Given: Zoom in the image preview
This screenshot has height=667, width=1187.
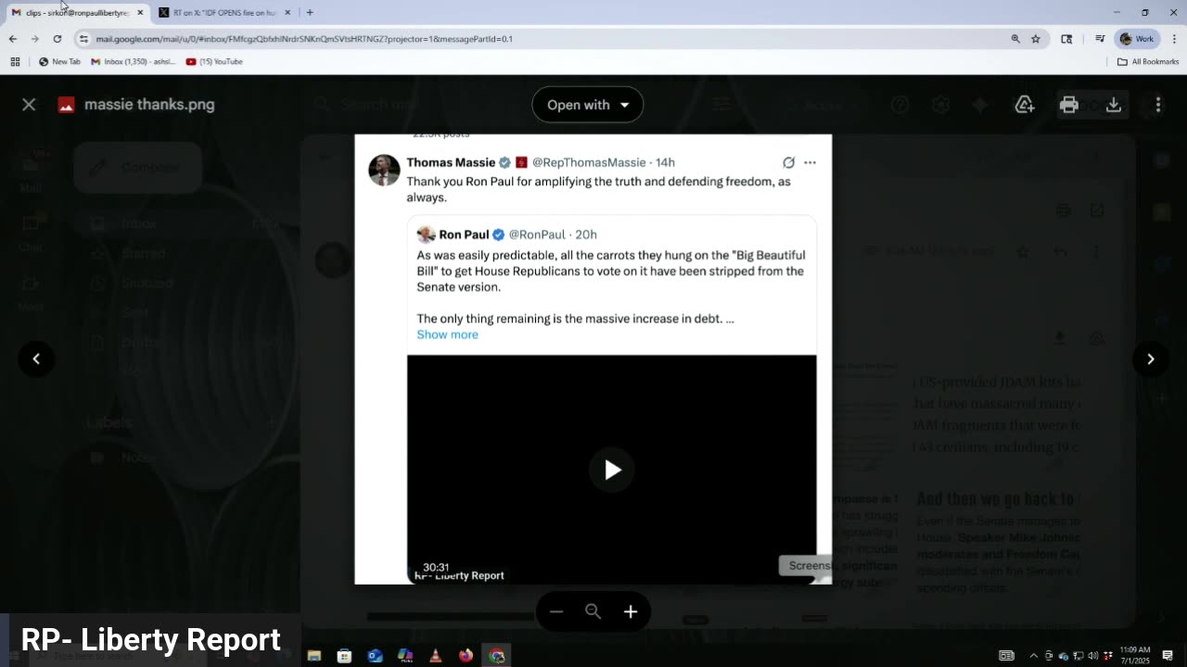Looking at the screenshot, I should [x=631, y=611].
